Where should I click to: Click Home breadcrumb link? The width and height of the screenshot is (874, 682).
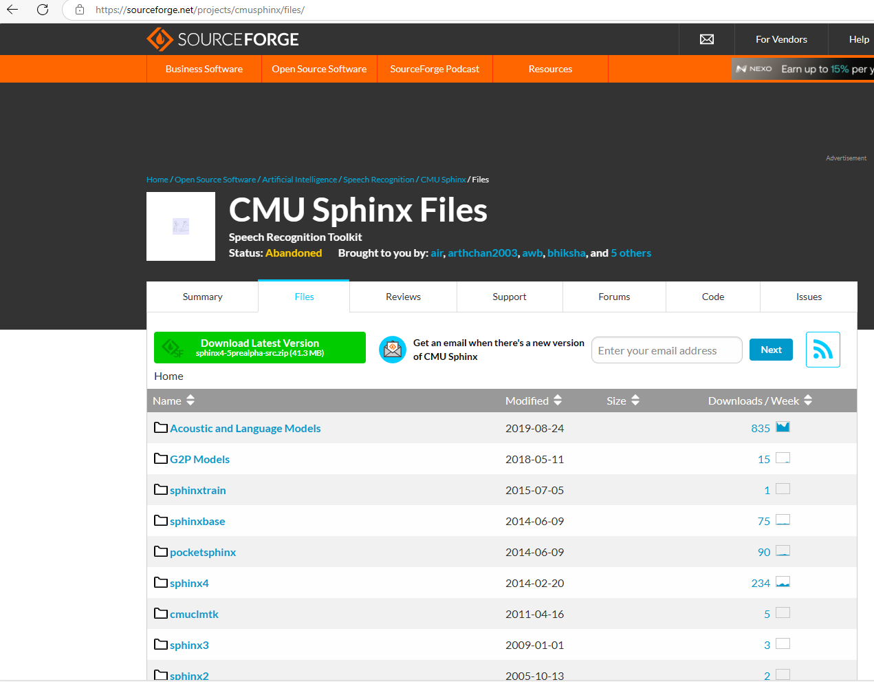tap(157, 180)
